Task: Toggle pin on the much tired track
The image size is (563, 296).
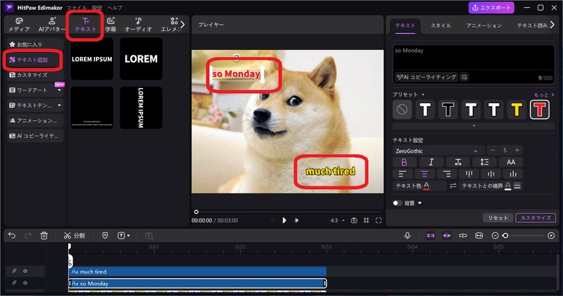Action: pos(14,271)
